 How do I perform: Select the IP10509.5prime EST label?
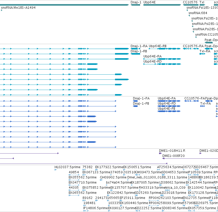point(200,172)
